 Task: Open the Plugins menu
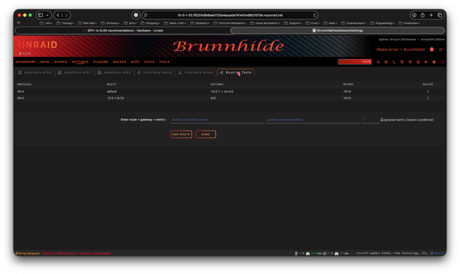click(101, 62)
